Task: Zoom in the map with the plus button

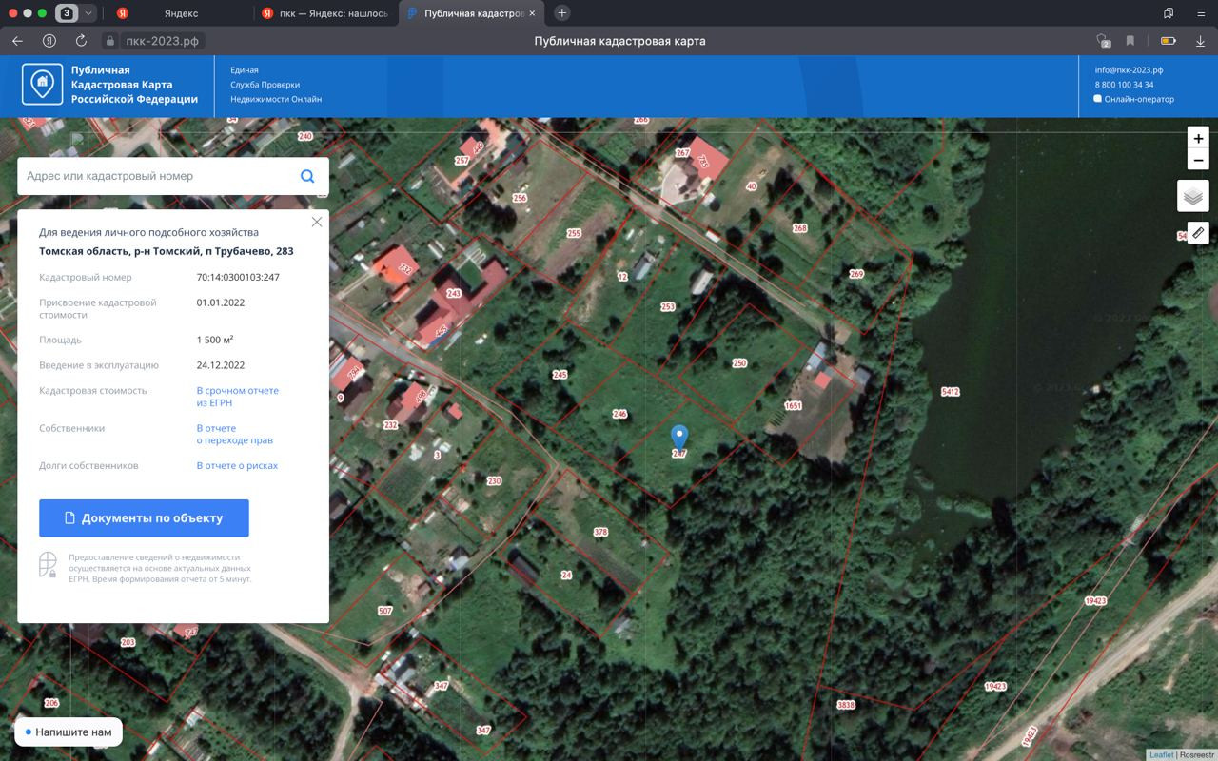Action: pos(1198,139)
